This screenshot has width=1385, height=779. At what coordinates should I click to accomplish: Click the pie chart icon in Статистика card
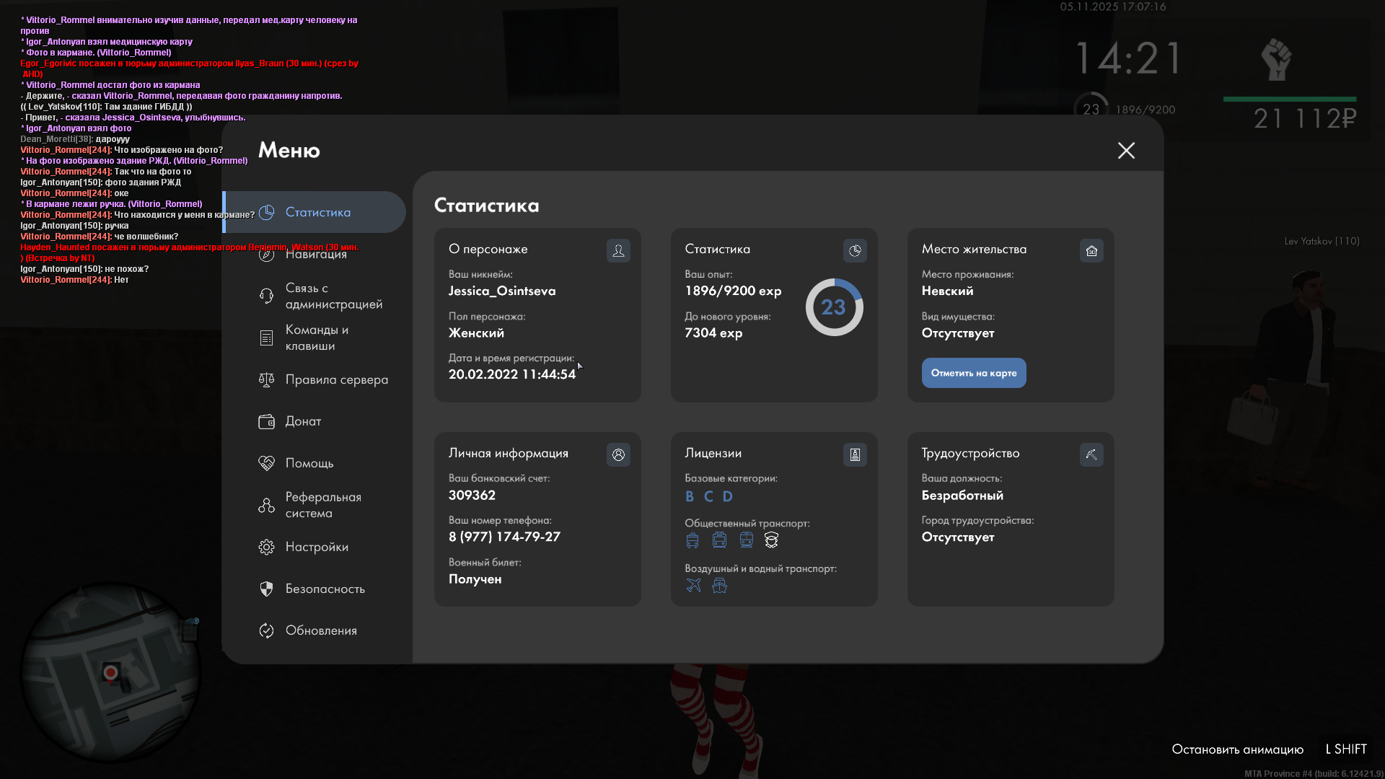pyautogui.click(x=855, y=250)
